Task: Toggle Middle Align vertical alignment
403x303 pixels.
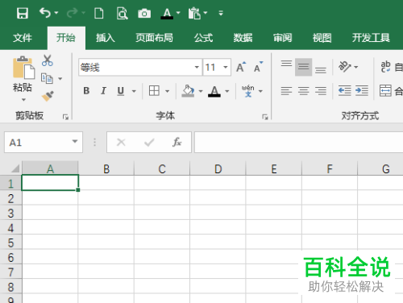Action: pos(303,67)
